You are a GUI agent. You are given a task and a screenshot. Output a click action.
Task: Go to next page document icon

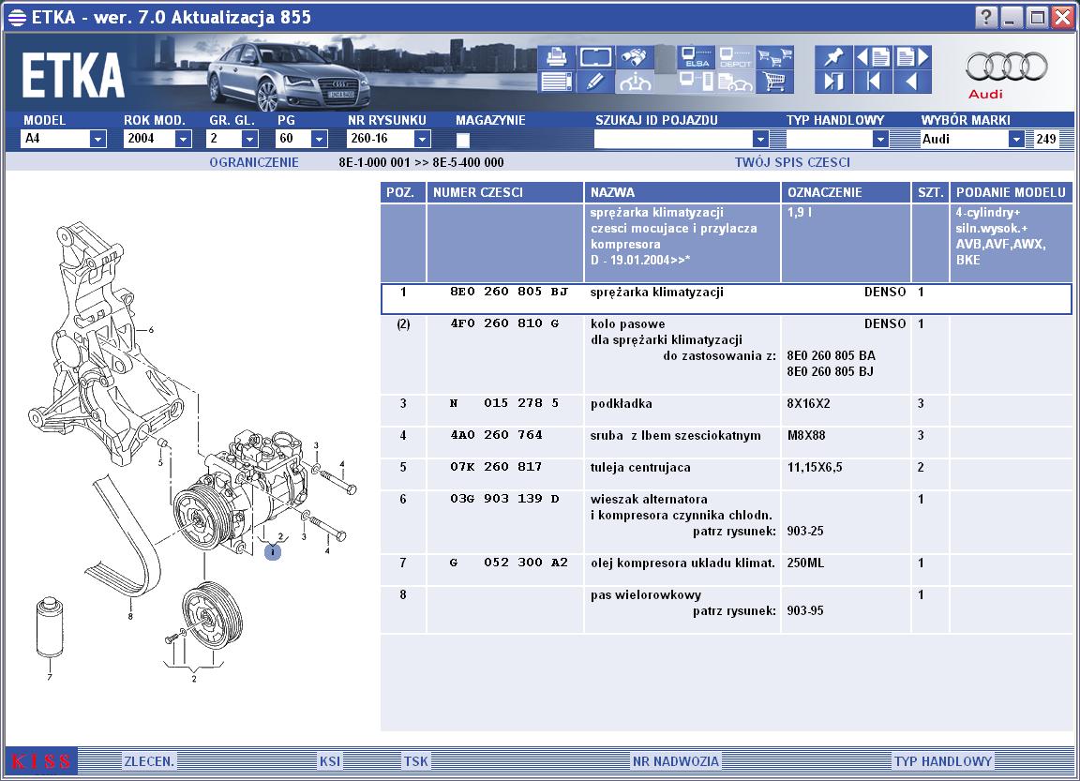[912, 57]
